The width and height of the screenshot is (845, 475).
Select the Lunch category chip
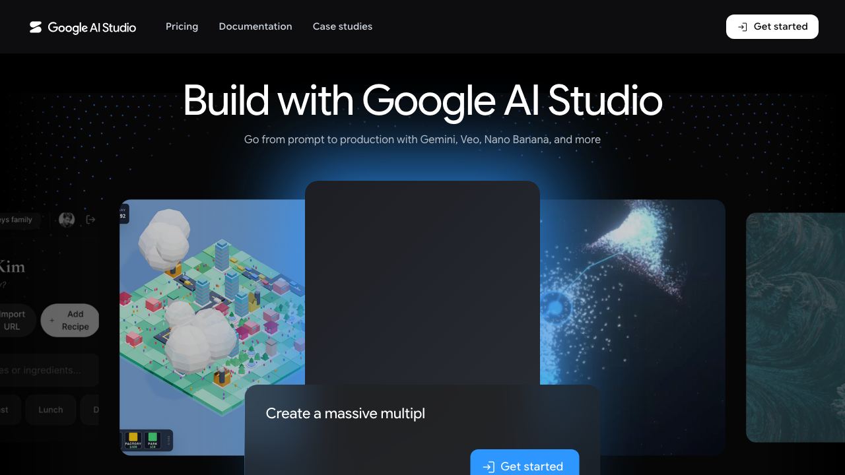(x=51, y=410)
